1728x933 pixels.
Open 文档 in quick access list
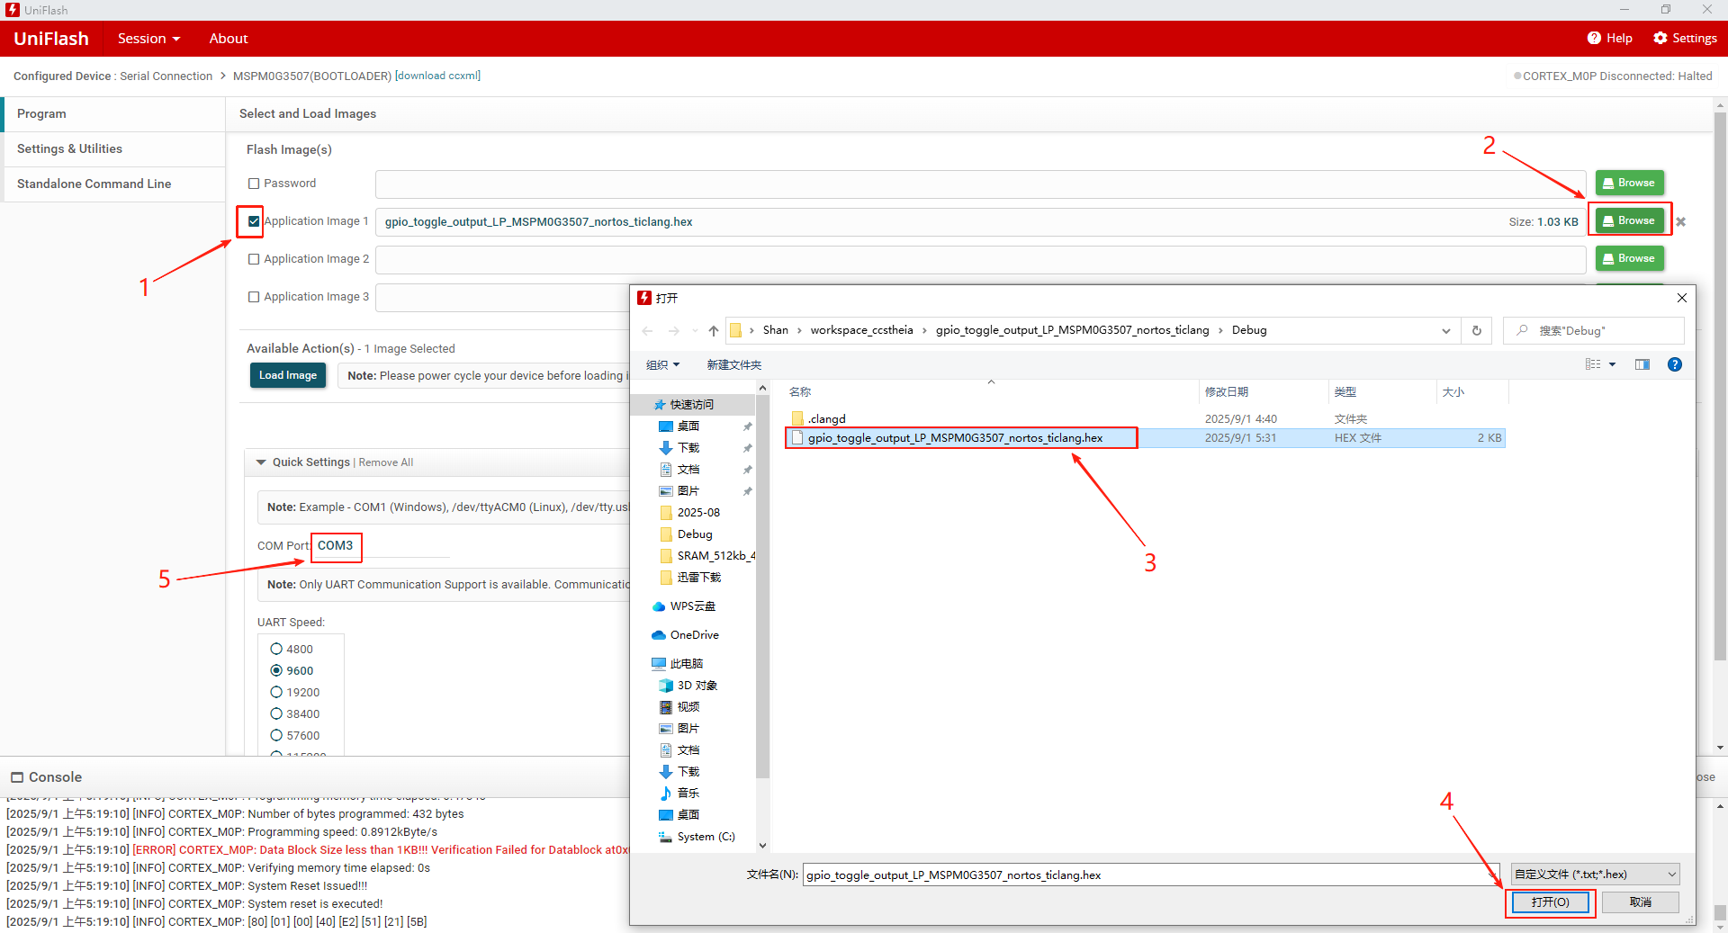tap(688, 470)
